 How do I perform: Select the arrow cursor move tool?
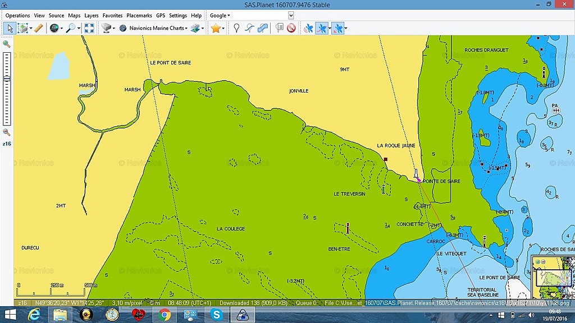coord(10,28)
